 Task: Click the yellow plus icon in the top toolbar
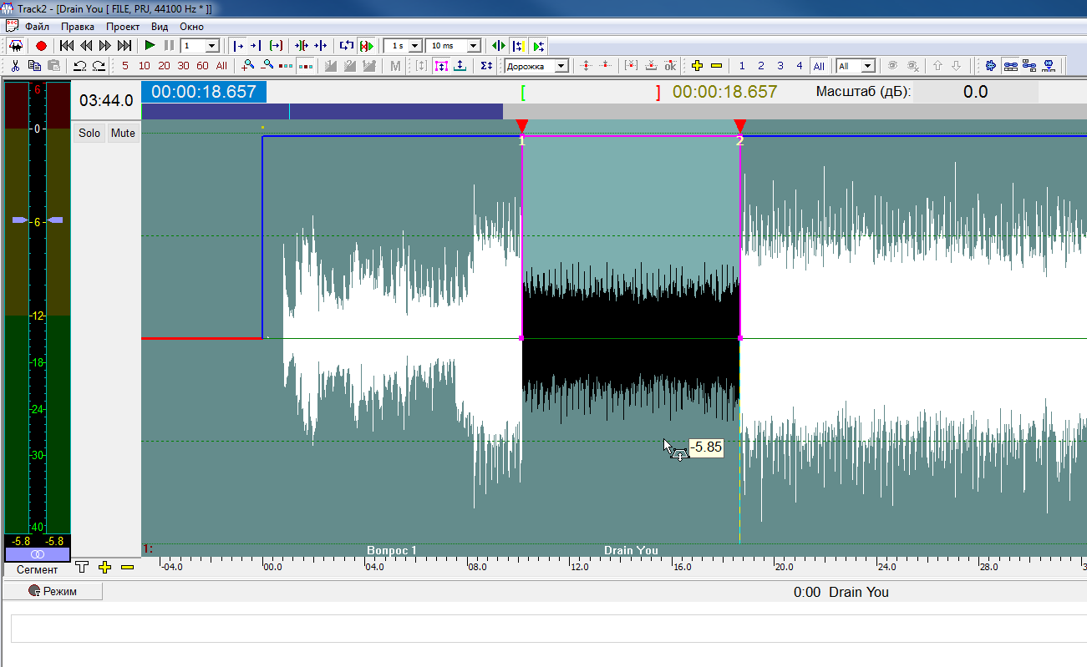tap(697, 66)
